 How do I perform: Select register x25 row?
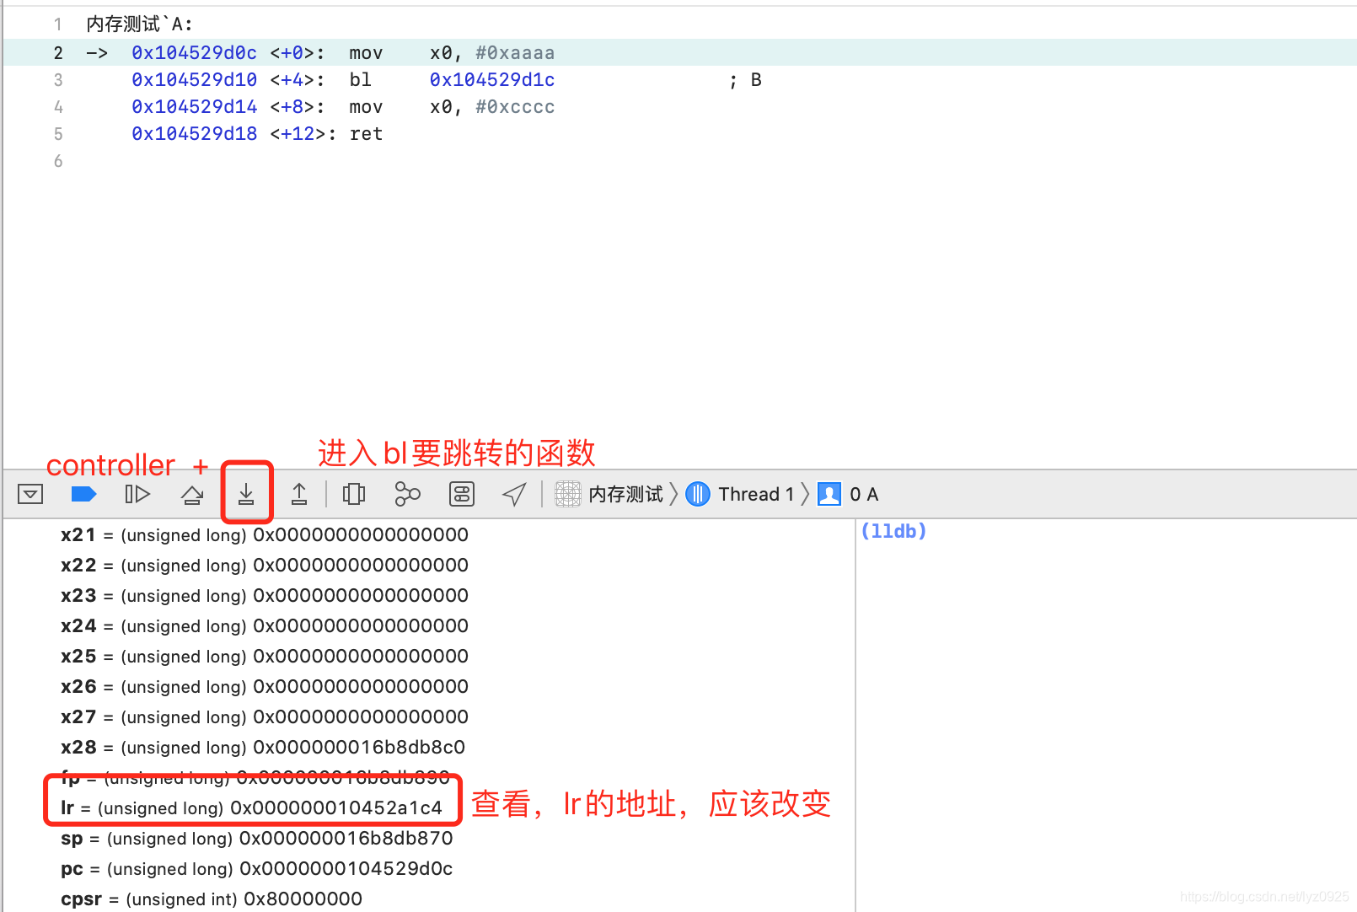point(265,656)
